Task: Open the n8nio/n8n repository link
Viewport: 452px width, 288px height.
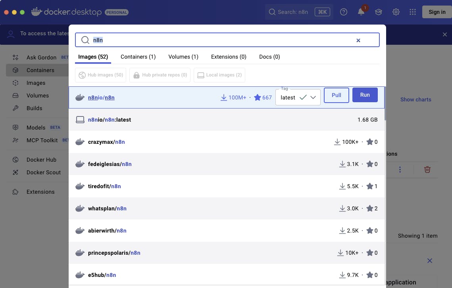Action: pyautogui.click(x=101, y=97)
